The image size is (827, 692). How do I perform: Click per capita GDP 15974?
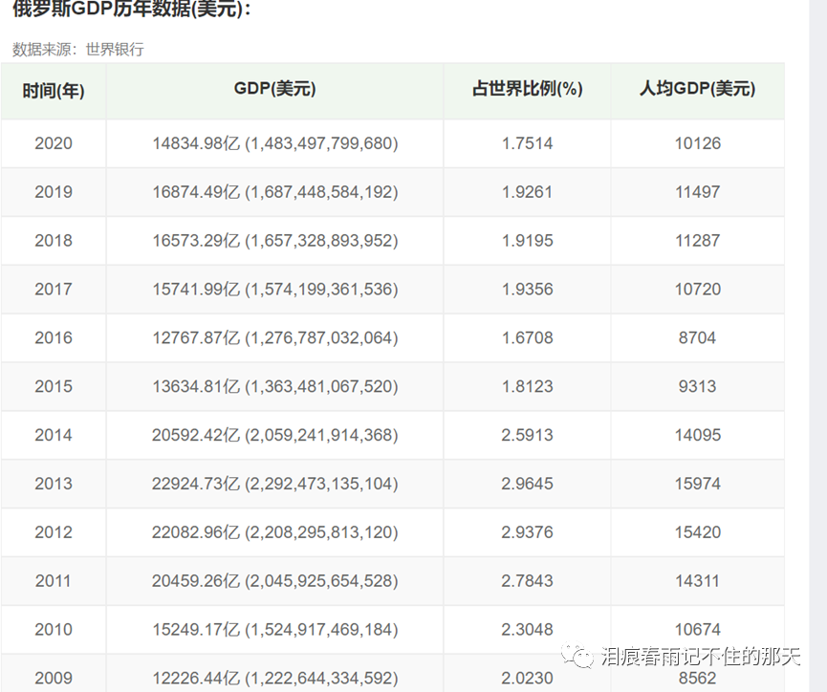pyautogui.click(x=698, y=484)
